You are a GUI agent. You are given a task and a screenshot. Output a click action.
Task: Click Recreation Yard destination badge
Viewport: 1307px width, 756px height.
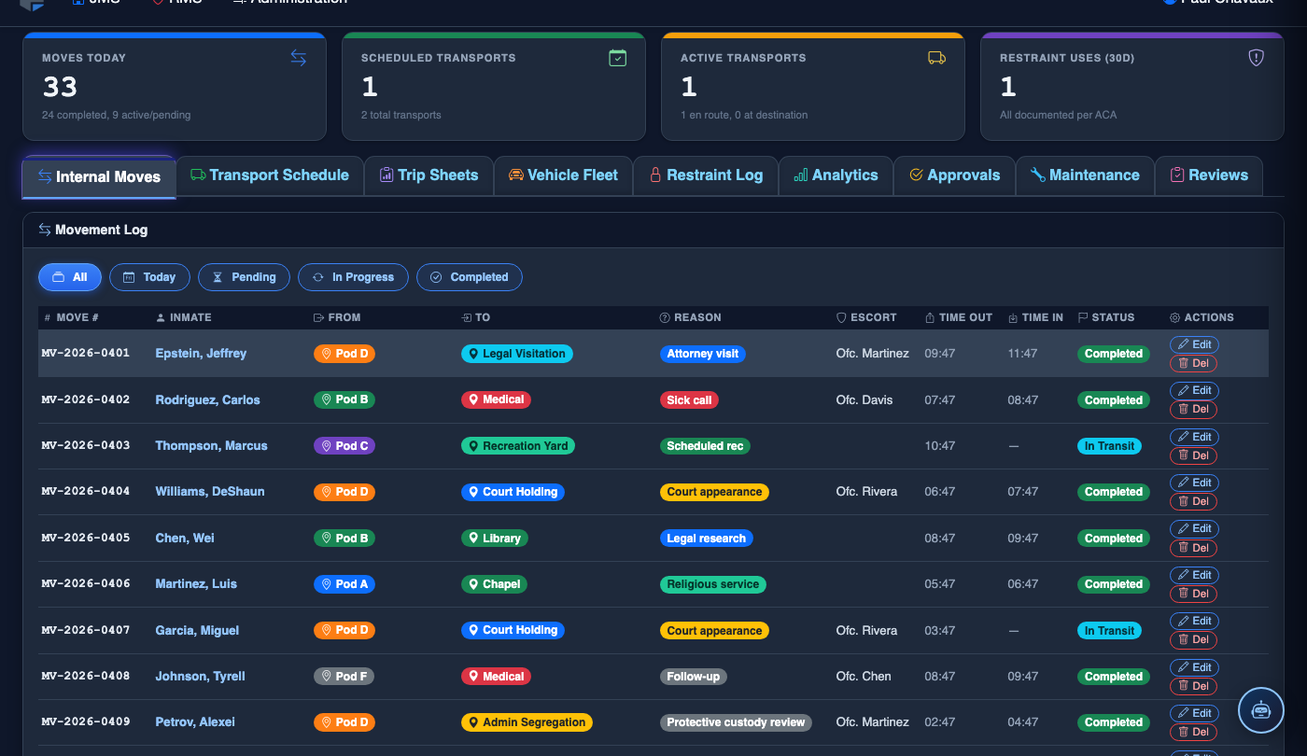coord(518,446)
